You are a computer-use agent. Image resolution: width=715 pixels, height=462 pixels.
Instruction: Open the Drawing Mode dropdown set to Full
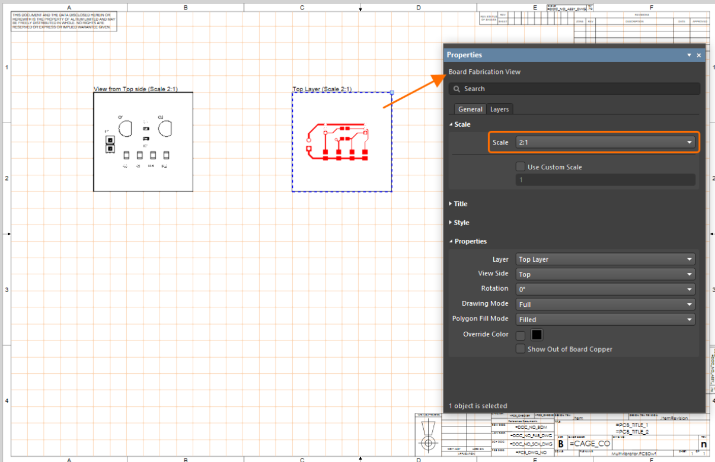pos(605,304)
